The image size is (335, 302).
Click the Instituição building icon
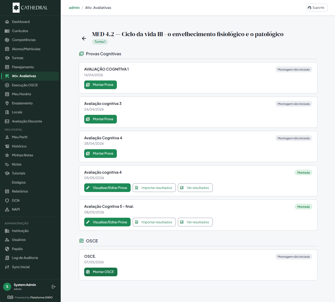click(7, 231)
